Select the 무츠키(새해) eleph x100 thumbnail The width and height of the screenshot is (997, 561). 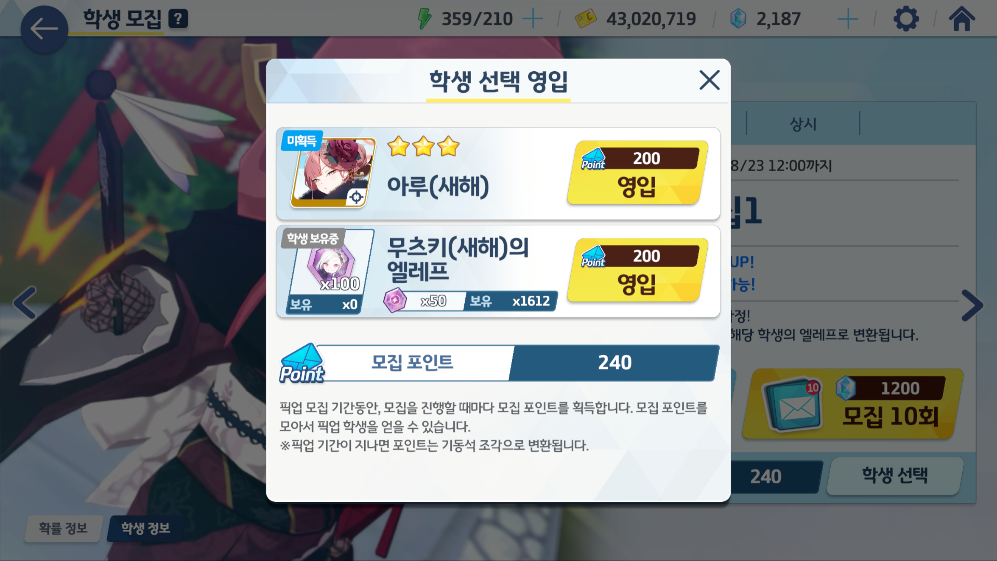(x=329, y=272)
